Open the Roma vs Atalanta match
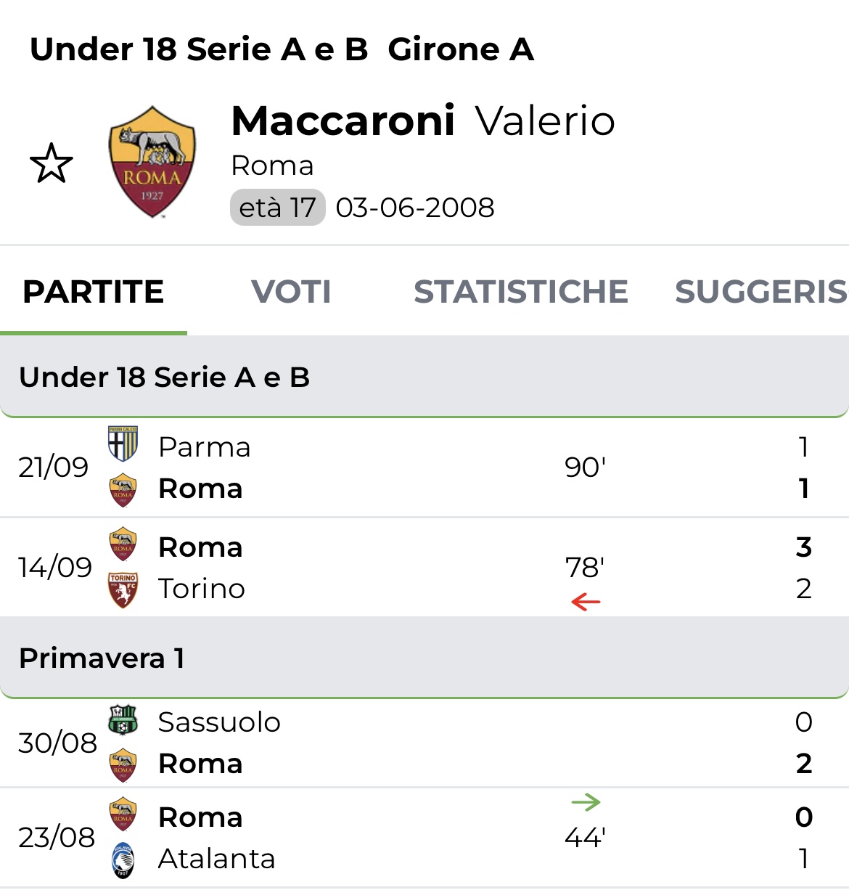Viewport: 849px width, 890px height. click(424, 838)
